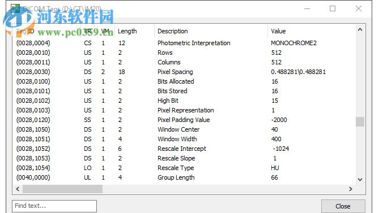Select the Pixel Representation row
Viewport: 383px width, 213px height.
click(x=184, y=110)
